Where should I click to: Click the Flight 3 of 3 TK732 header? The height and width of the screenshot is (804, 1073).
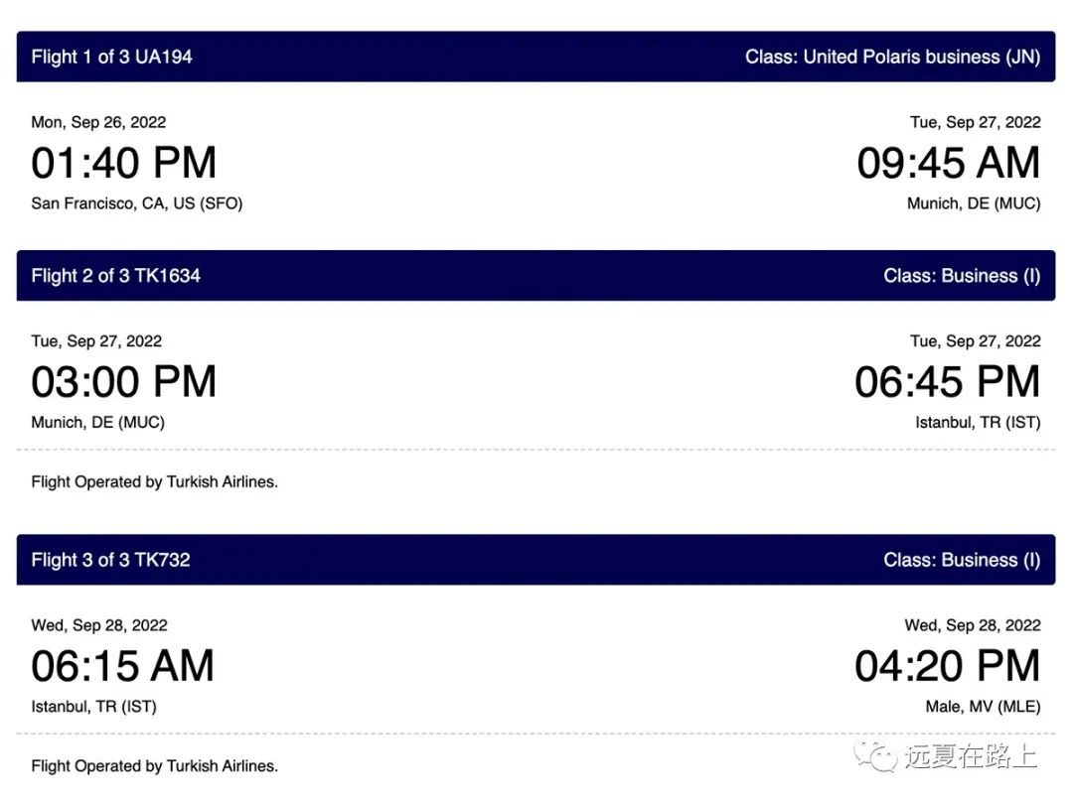pos(111,560)
